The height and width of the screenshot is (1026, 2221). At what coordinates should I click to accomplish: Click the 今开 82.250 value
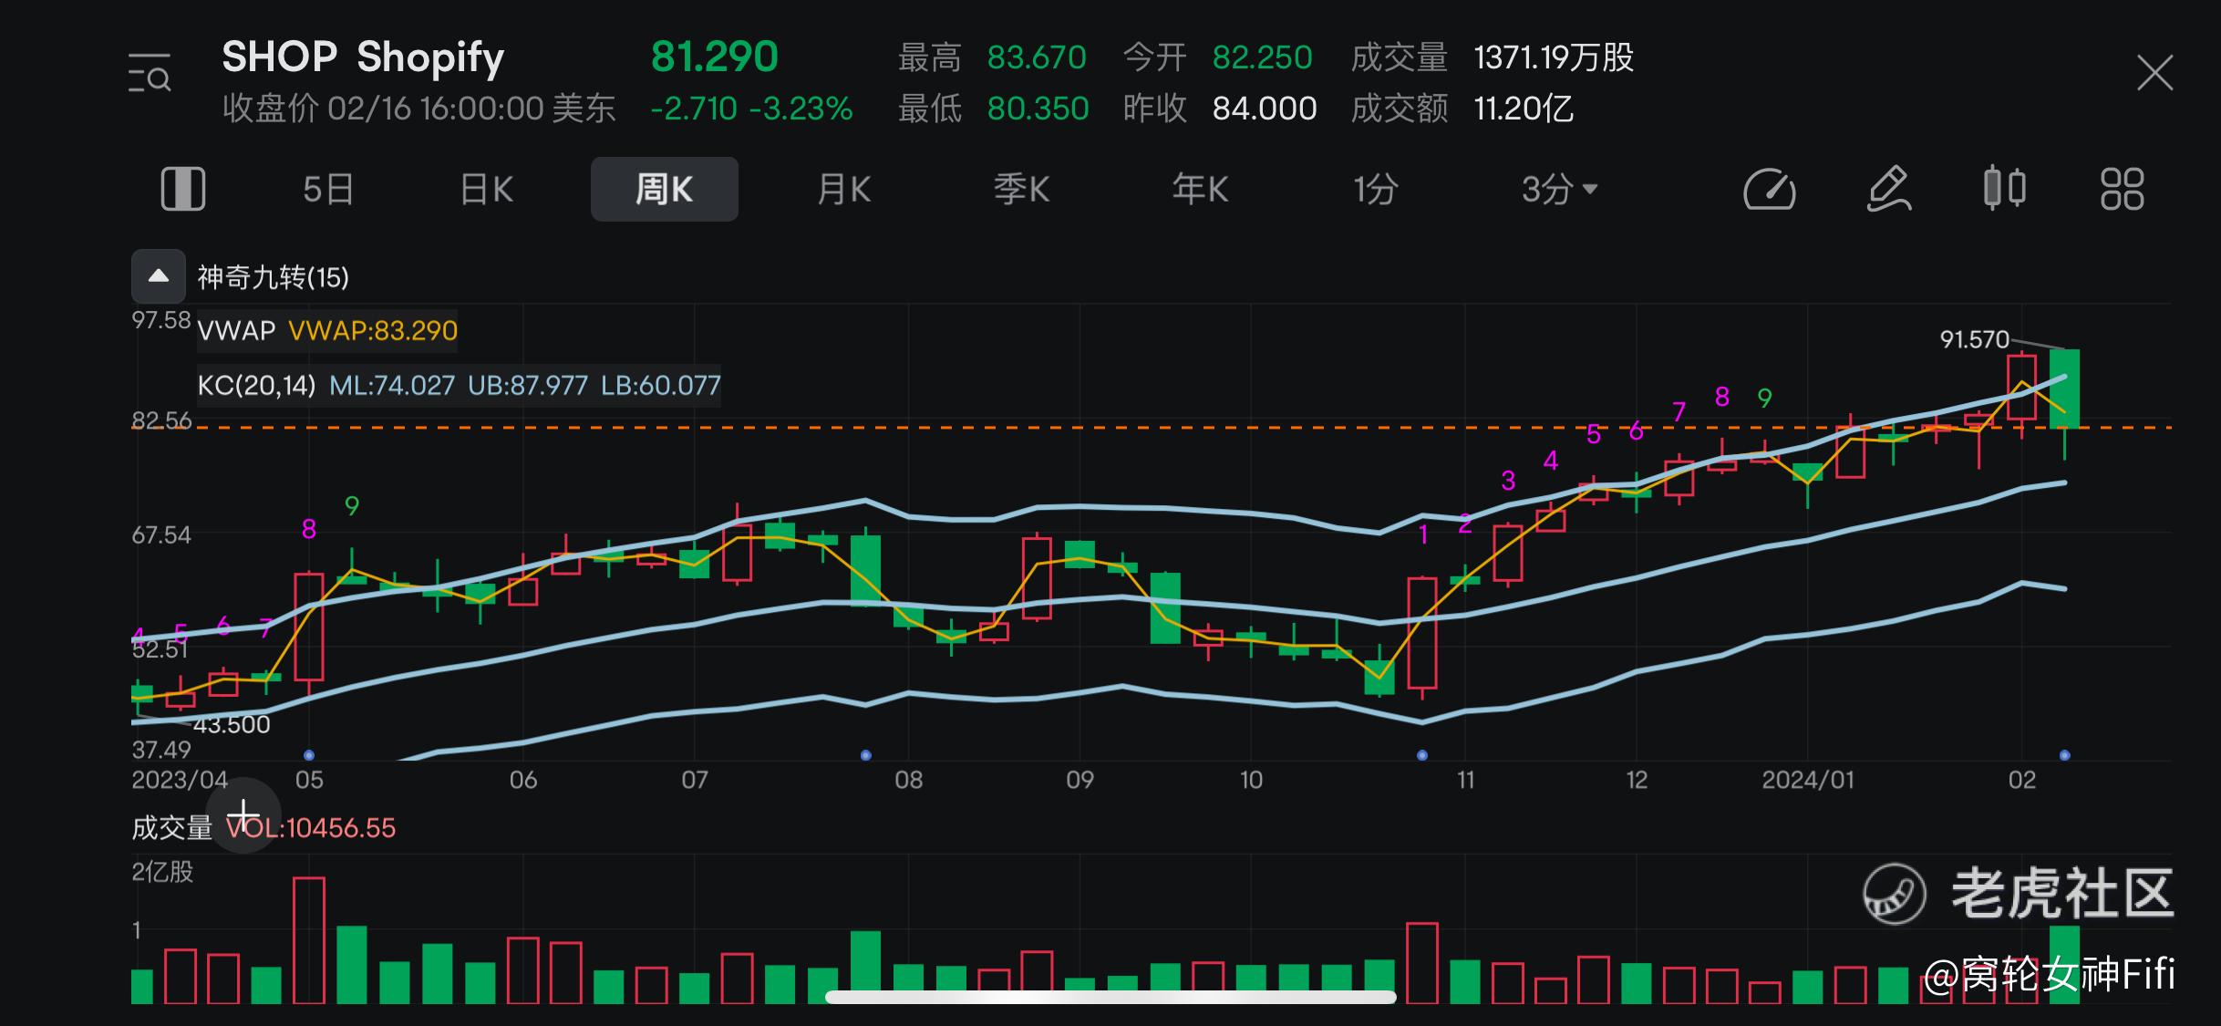(1262, 57)
